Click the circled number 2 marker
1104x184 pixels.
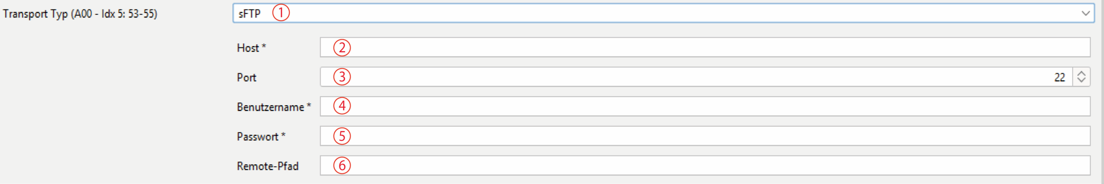pos(342,47)
